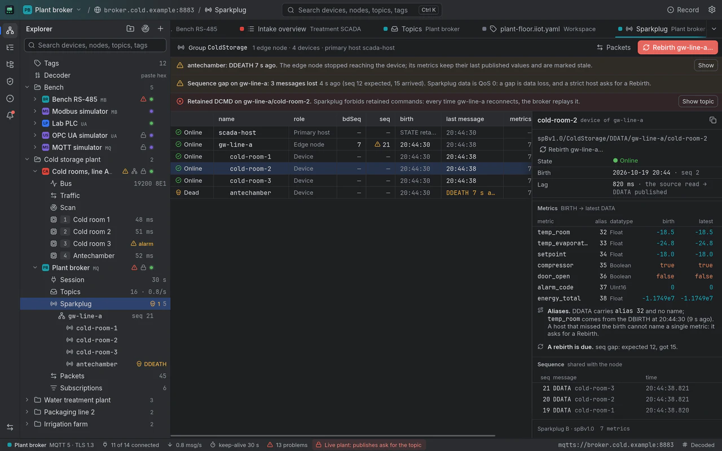Image resolution: width=722 pixels, height=451 pixels.
Task: Open the Explorer view in the sidebar
Action: click(10, 30)
